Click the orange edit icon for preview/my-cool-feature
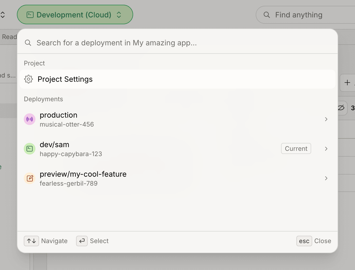 30,178
